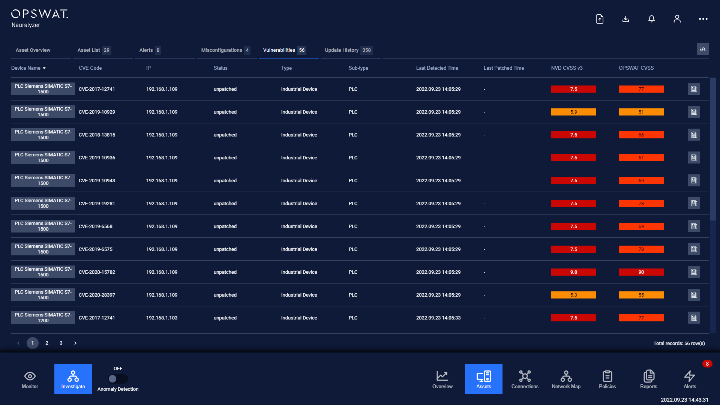Open the Network Map view

pyautogui.click(x=566, y=379)
